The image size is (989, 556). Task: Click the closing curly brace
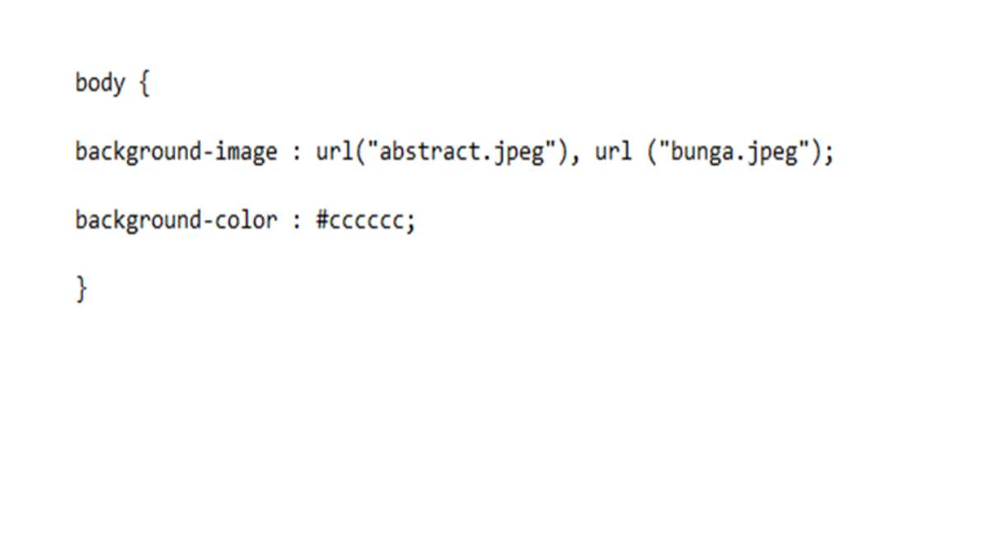(x=81, y=289)
